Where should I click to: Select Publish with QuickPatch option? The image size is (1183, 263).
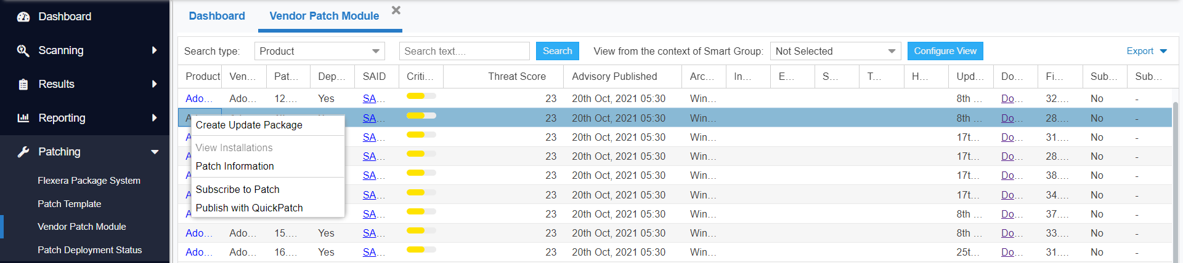point(249,208)
